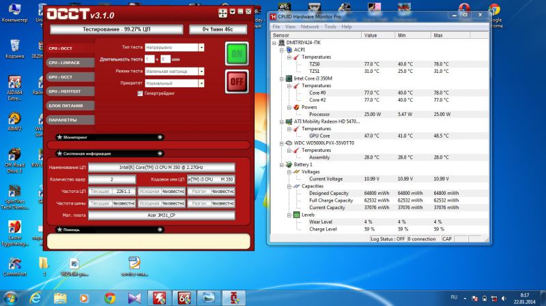The width and height of the screenshot is (546, 306).
Task: Collapse the Capacities node
Action: [289, 186]
